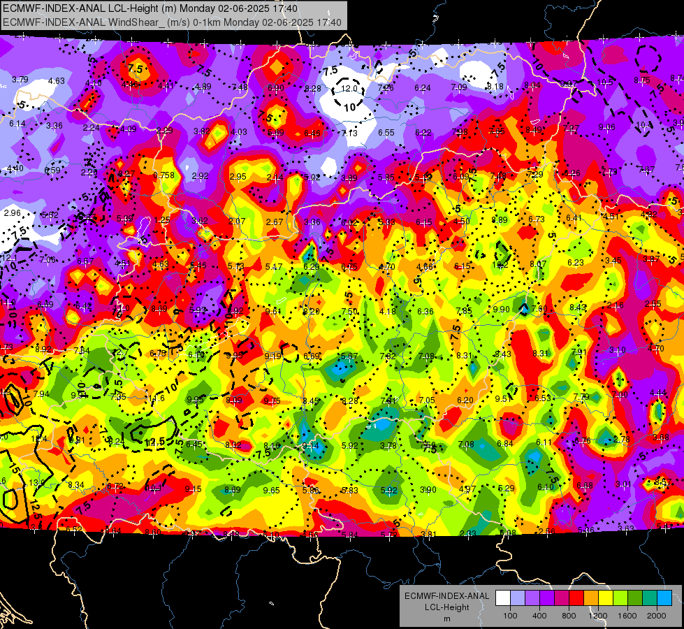
Task: Click the 8.18 value on map
Action: tap(495, 87)
